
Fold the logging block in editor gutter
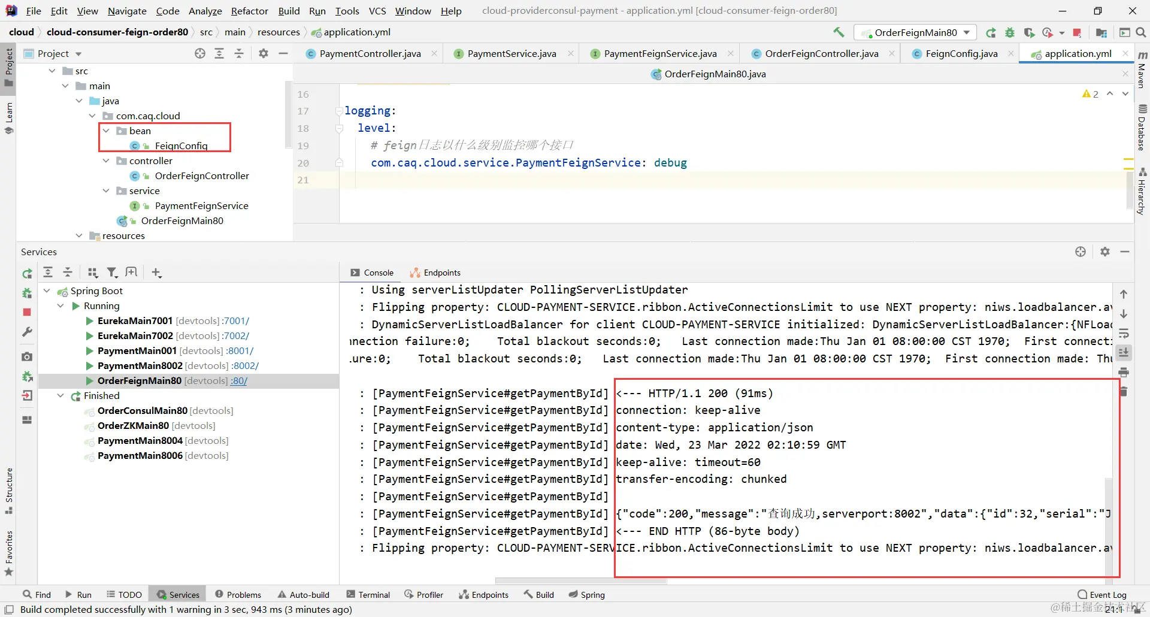(x=339, y=111)
